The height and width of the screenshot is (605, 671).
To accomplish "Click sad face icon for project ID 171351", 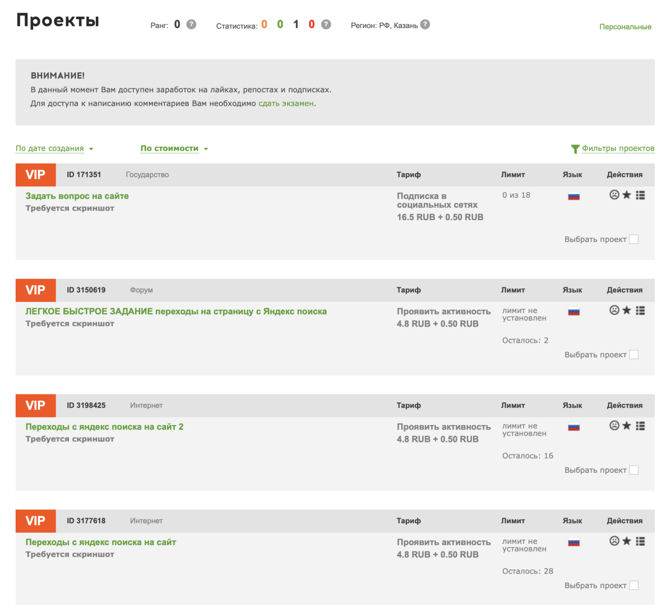I will point(614,195).
